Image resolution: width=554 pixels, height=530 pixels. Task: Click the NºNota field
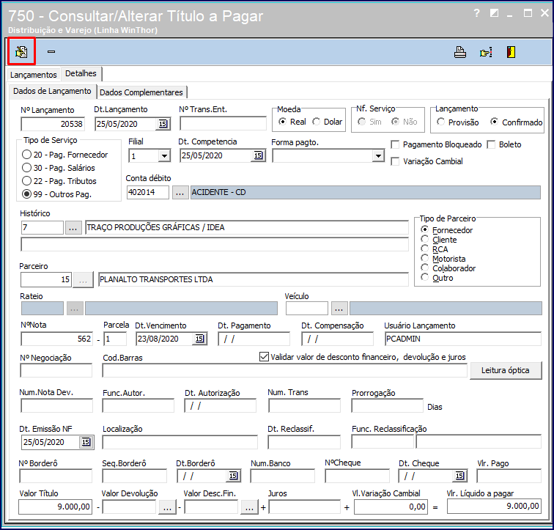tap(57, 339)
